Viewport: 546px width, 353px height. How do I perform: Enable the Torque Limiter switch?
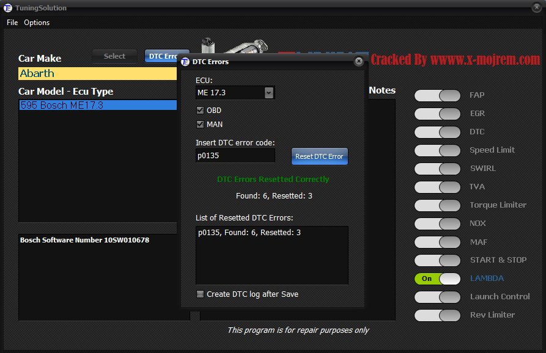[x=437, y=205]
